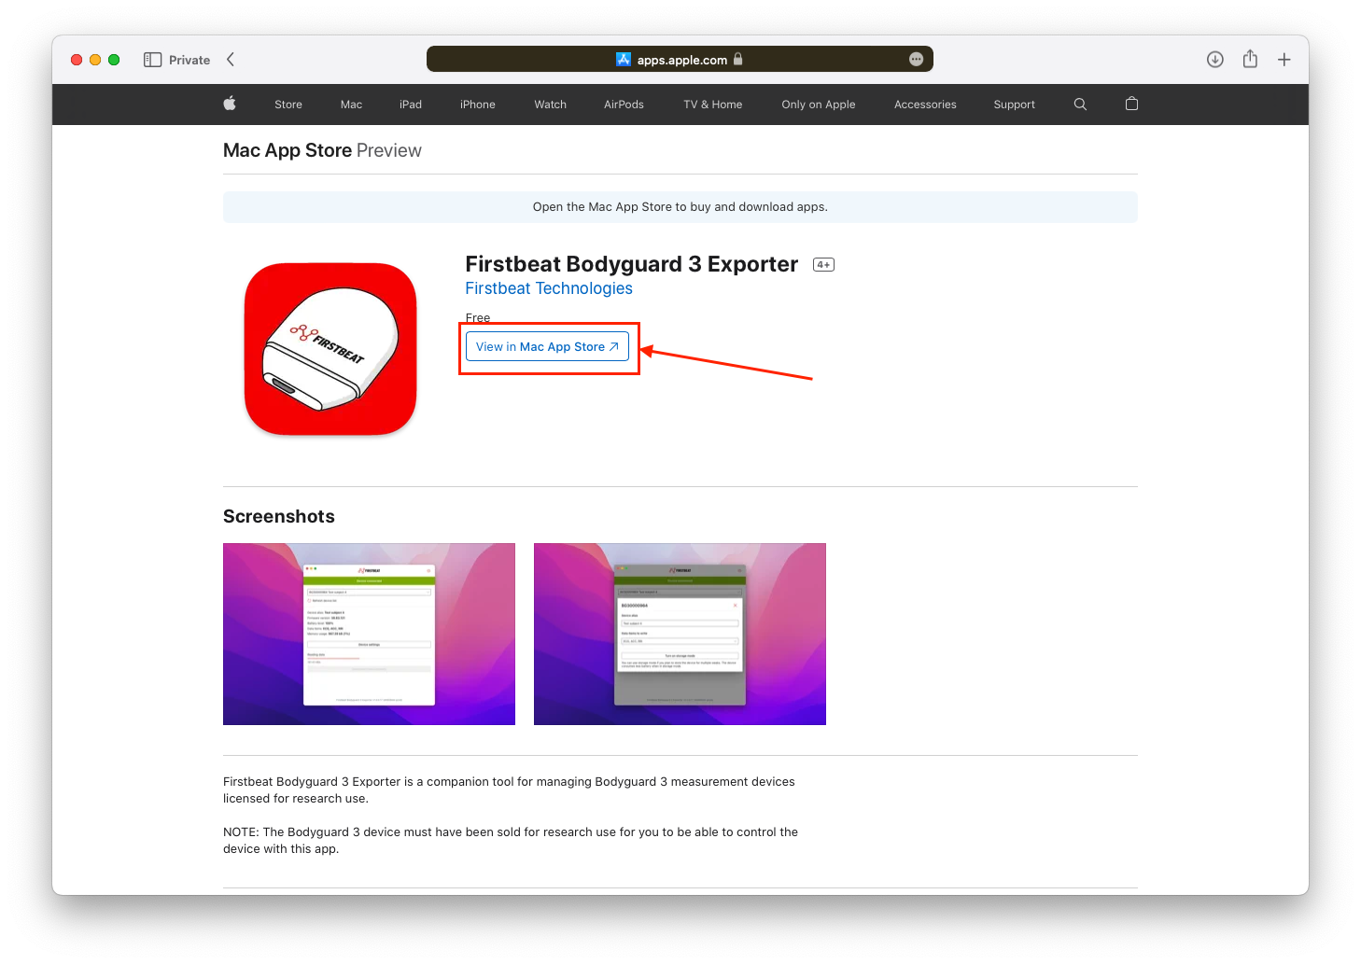This screenshot has height=964, width=1361.
Task: Open the TV & Home menu item
Action: 713,105
